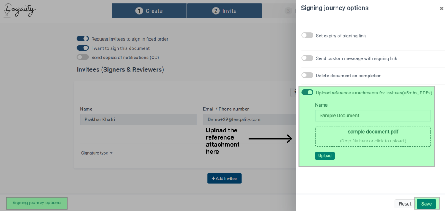Click step 1 circle icon on Create

[139, 11]
